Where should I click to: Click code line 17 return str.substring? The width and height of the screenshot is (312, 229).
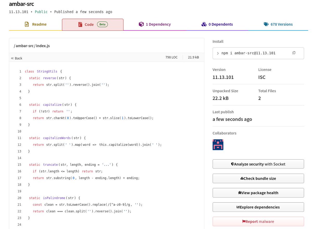tap(86, 178)
